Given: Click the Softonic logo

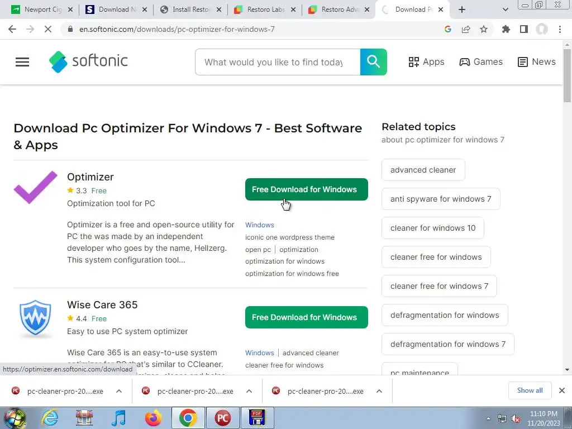Looking at the screenshot, I should tap(88, 61).
